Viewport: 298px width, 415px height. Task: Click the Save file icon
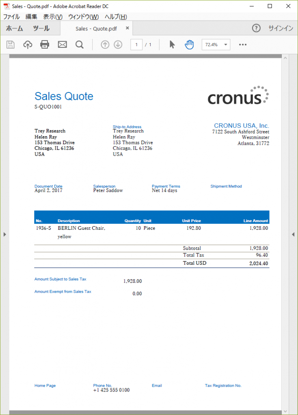[10, 45]
